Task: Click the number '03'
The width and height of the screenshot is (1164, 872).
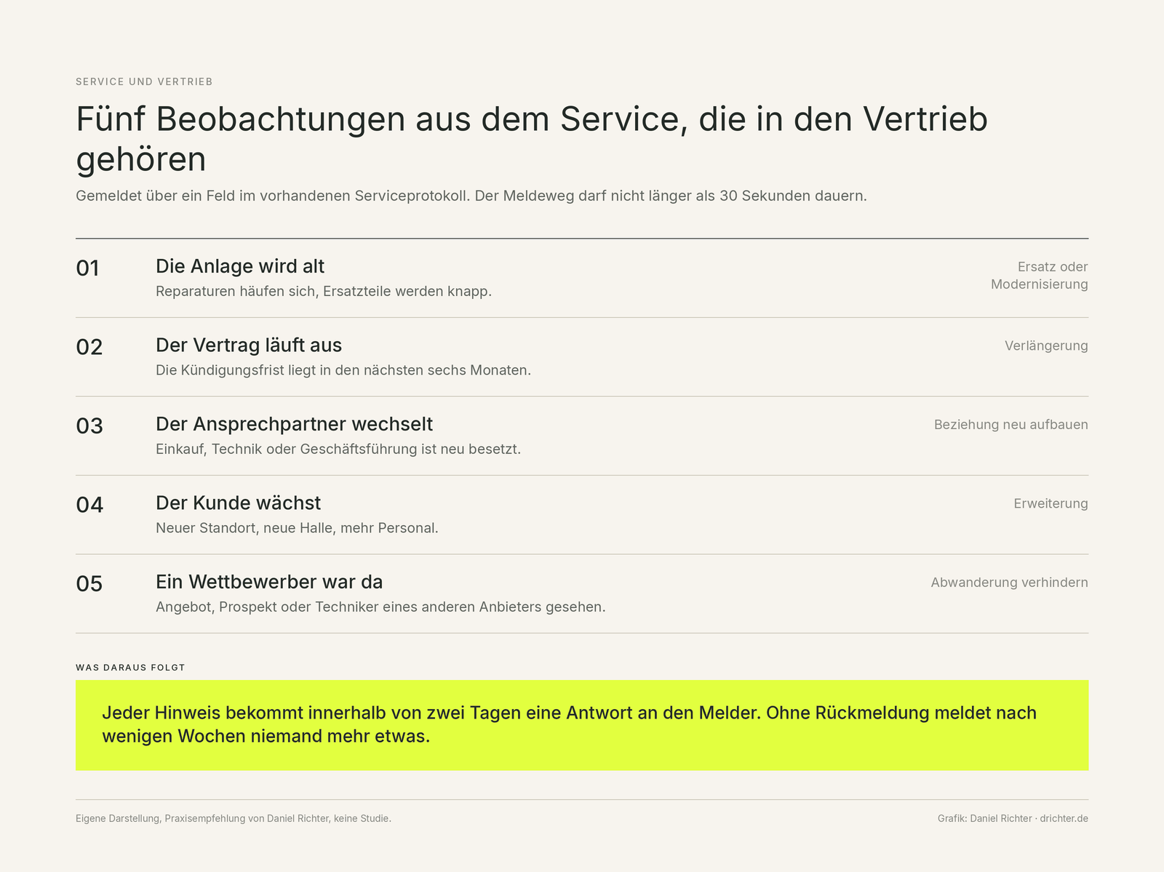Action: coord(89,426)
